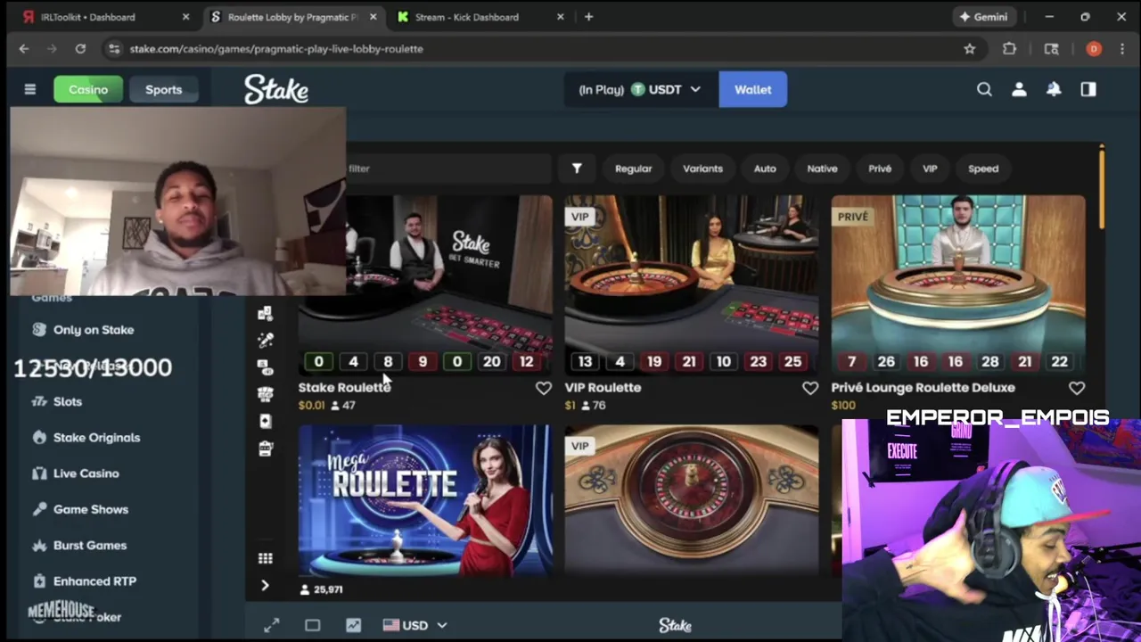This screenshot has height=642, width=1141.
Task: Favorite VIP Roulette with heart icon
Action: tap(809, 388)
